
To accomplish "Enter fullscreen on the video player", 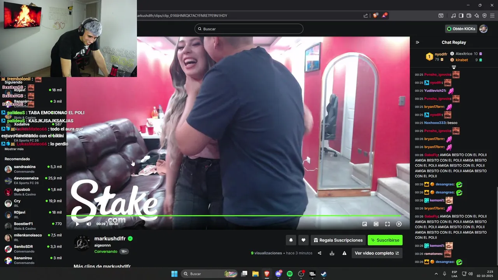I will [388, 224].
